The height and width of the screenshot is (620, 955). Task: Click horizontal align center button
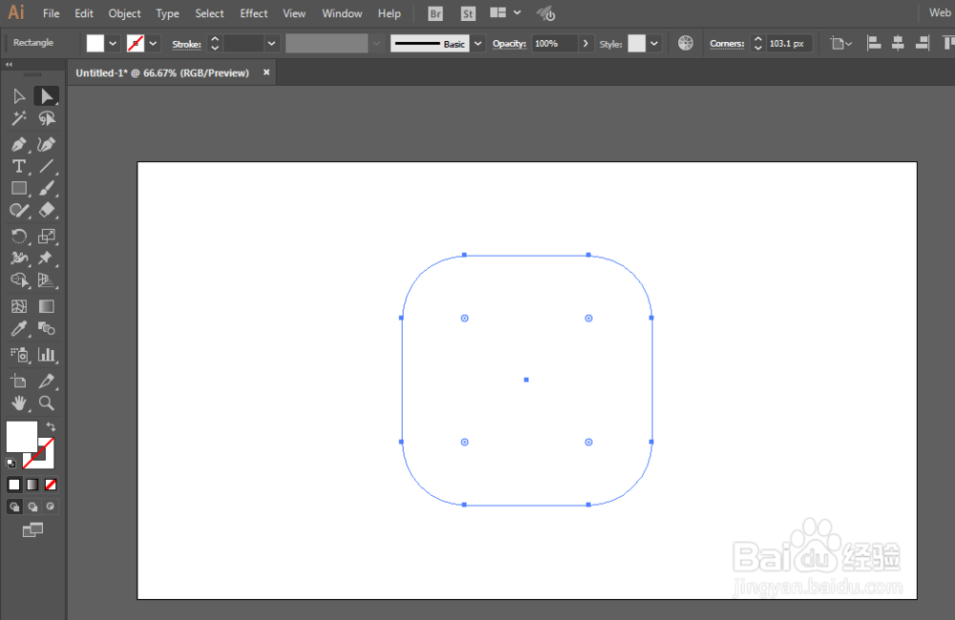pos(898,43)
